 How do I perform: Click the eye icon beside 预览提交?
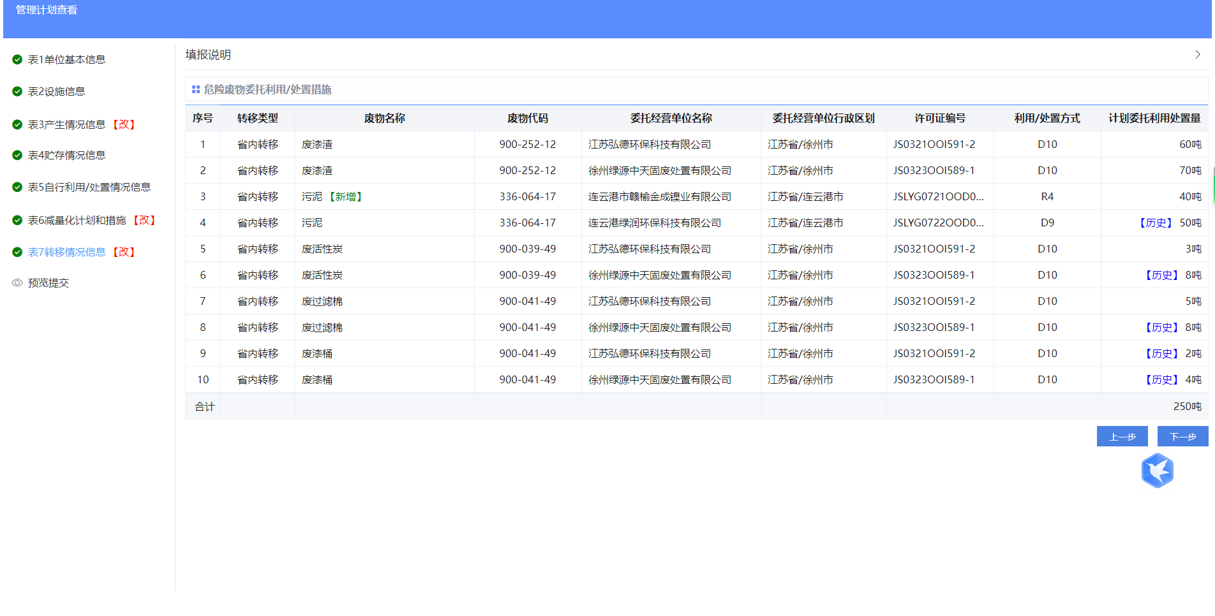coord(17,282)
